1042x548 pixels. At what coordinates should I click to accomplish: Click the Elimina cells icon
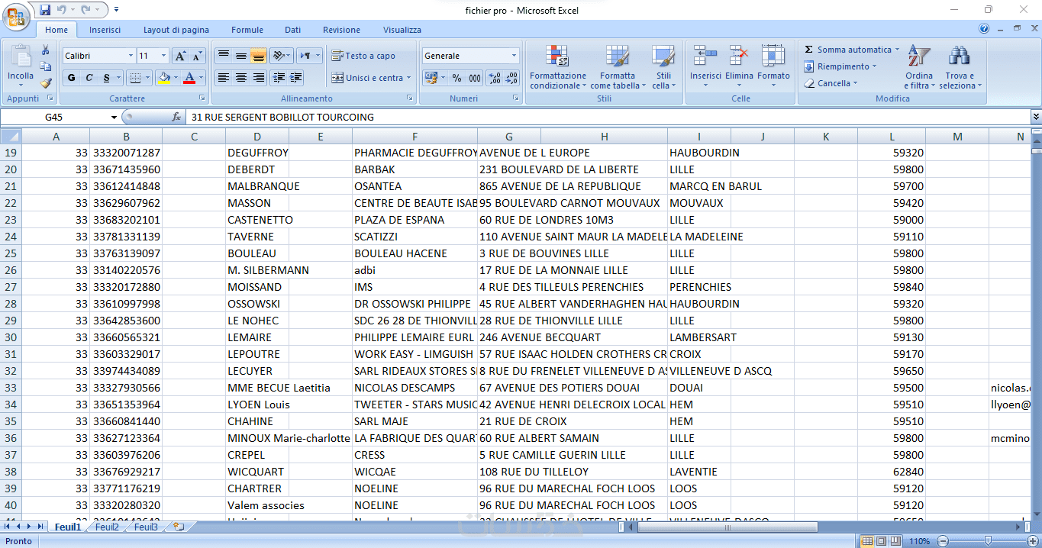point(739,56)
